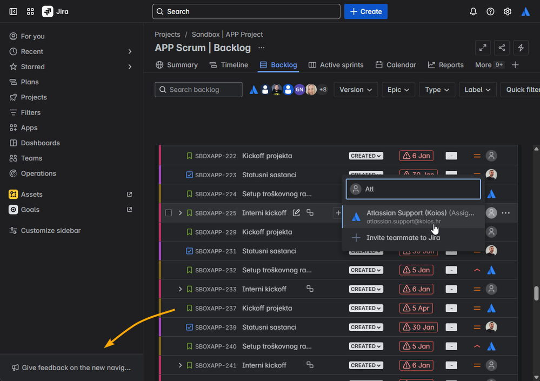Add a new tab with the plus icon
The height and width of the screenshot is (381, 540).
click(x=515, y=65)
